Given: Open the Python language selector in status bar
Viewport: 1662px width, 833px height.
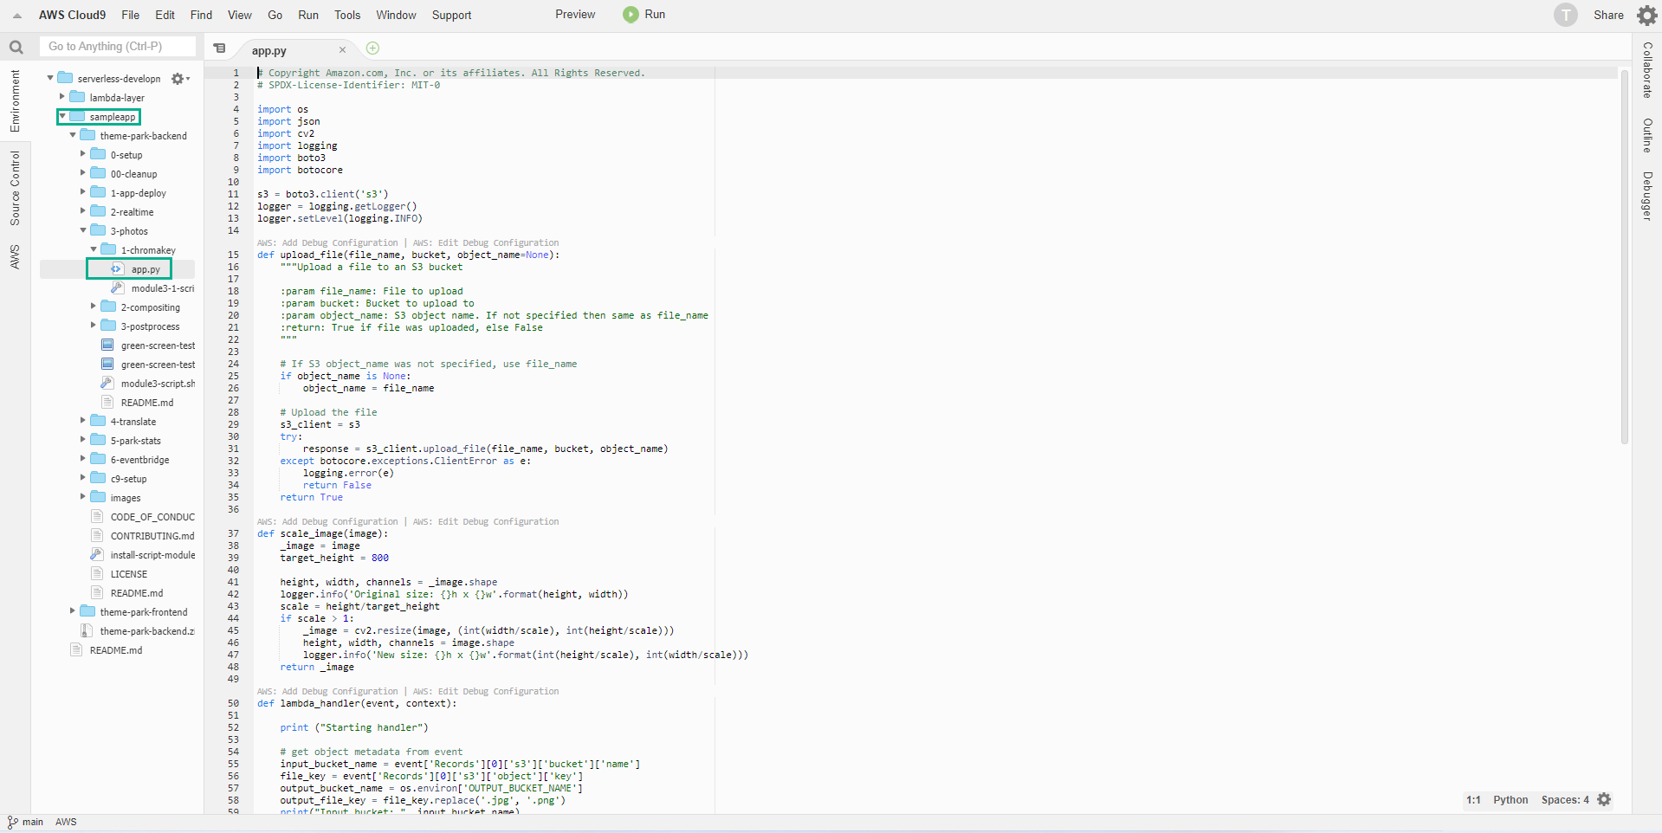Looking at the screenshot, I should click(1510, 800).
